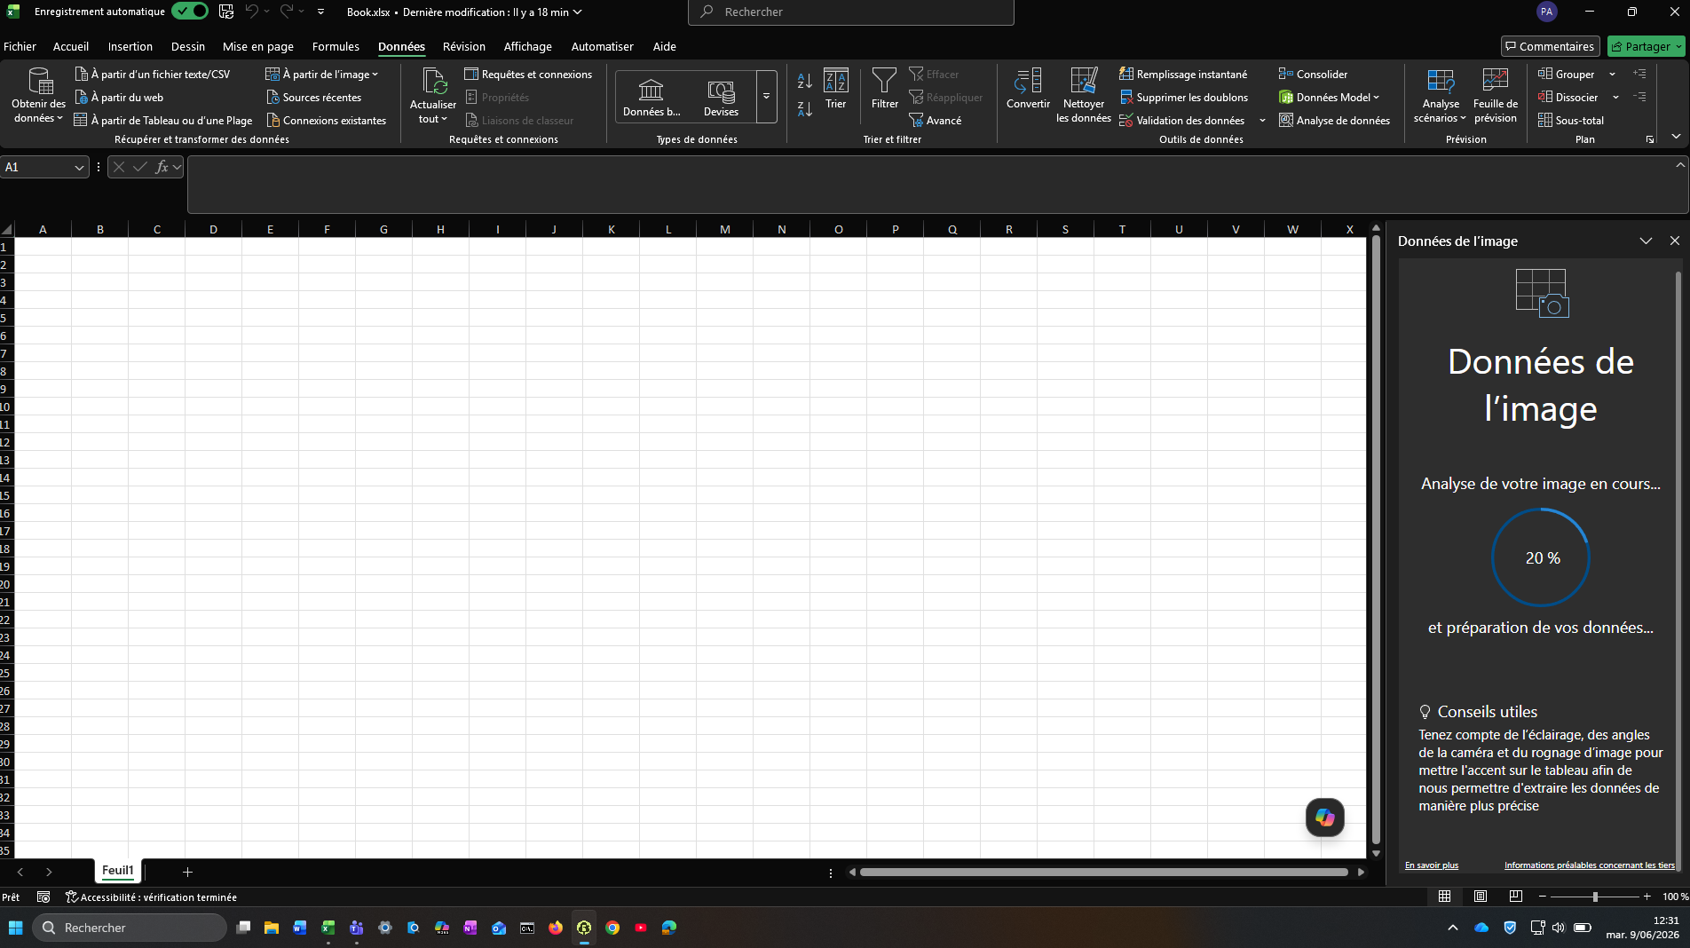
Task: Adjust the zoom slider in status bar
Action: [1594, 897]
